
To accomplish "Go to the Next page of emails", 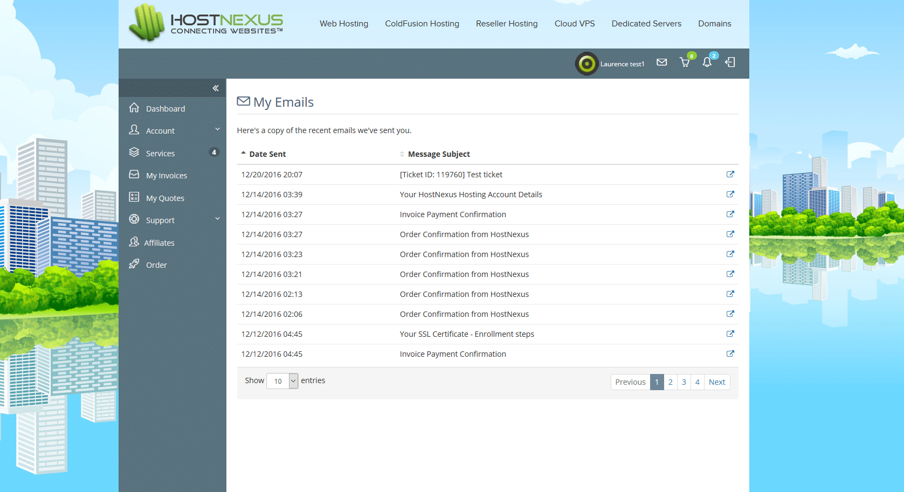I will click(716, 382).
